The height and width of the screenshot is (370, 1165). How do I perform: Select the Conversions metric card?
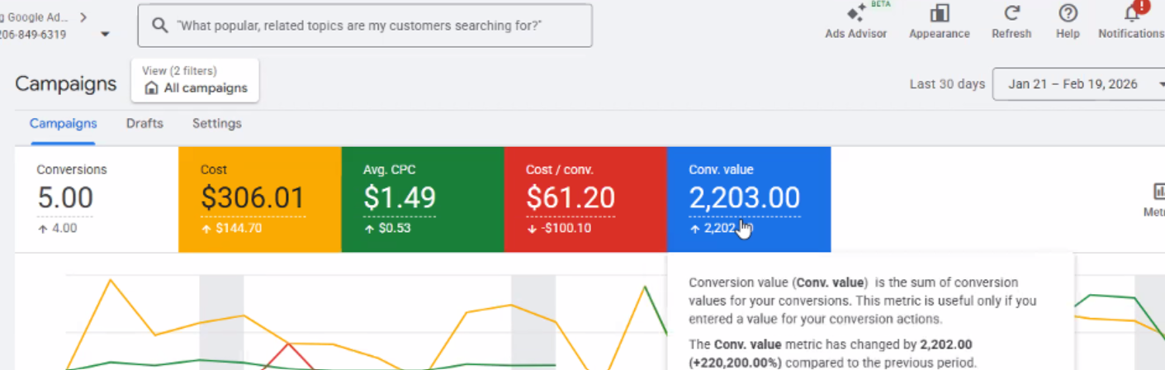click(x=96, y=200)
